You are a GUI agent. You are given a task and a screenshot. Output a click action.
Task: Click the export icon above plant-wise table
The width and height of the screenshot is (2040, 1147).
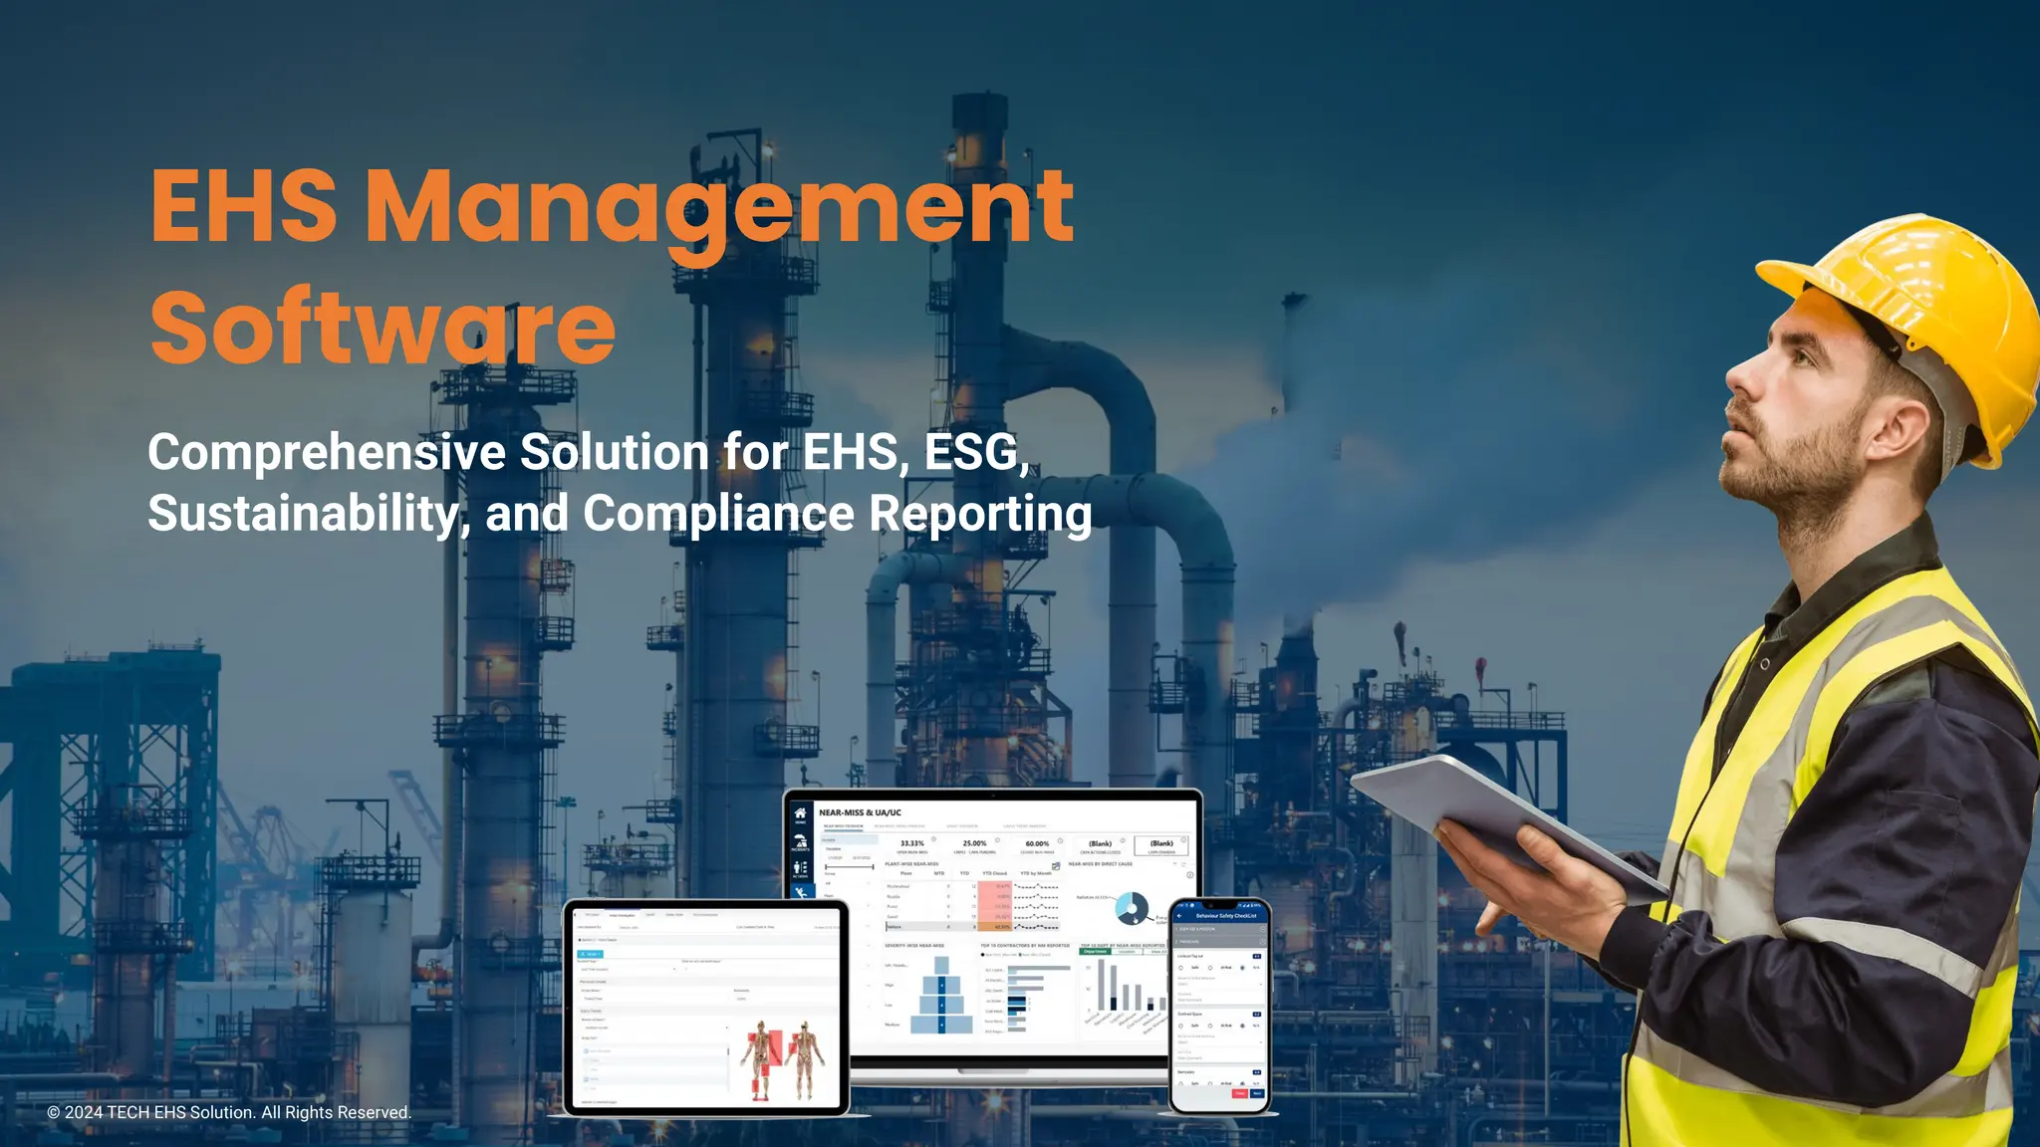coord(1056,866)
